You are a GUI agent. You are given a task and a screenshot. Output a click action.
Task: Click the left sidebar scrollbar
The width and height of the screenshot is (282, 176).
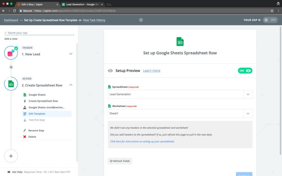[x=77, y=102]
